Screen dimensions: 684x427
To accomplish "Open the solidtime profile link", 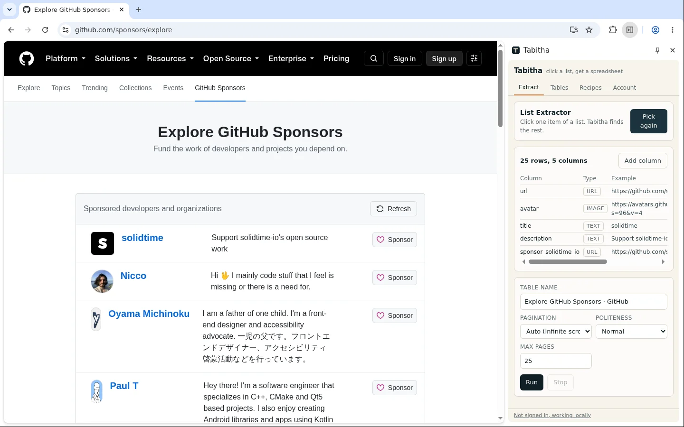I will coord(142,238).
